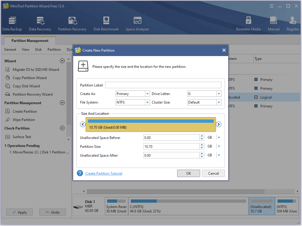
Task: Click the Apply button
Action: [x=19, y=212]
